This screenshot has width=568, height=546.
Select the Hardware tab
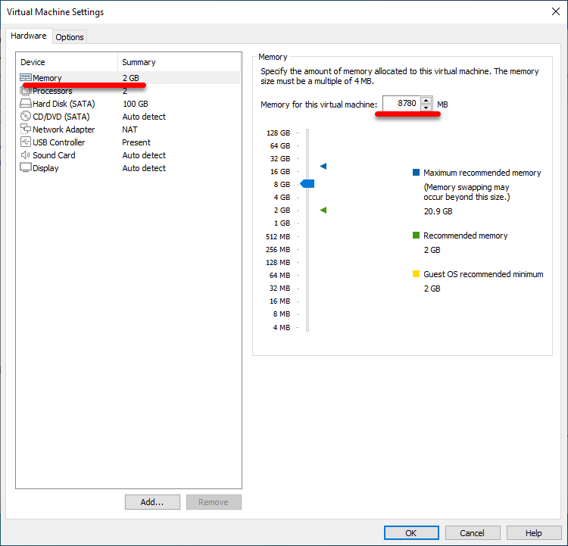click(x=29, y=36)
